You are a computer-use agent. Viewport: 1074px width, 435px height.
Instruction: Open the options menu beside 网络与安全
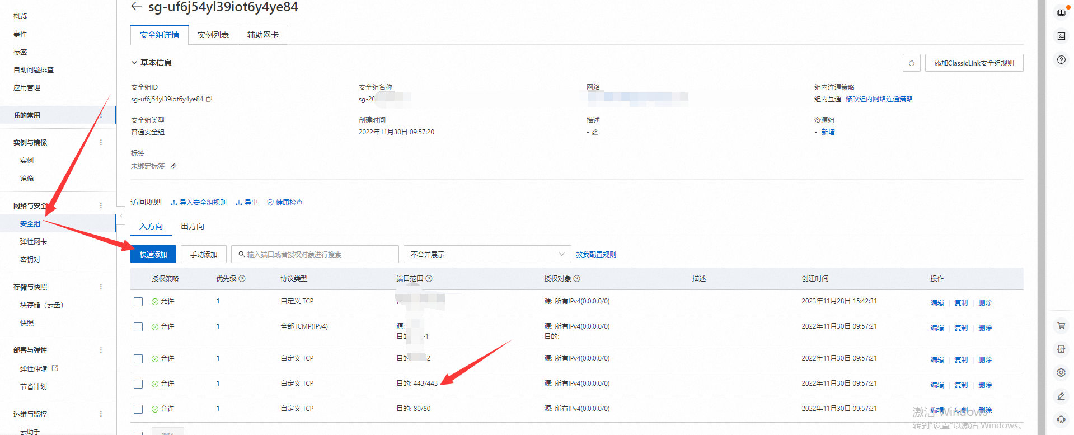(x=101, y=205)
